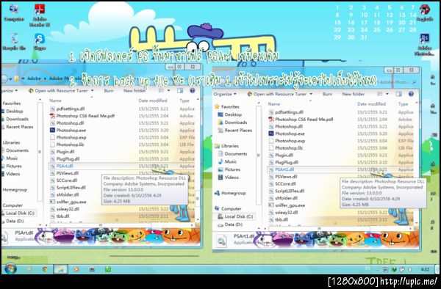Open Recent Places in left window sidebar
Image resolution: width=441 pixels, height=289 pixels.
[x=20, y=127]
